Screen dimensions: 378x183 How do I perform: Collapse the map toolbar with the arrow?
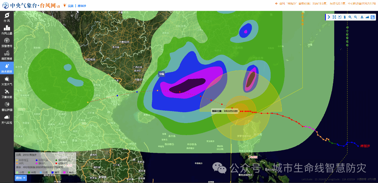pos(329,17)
